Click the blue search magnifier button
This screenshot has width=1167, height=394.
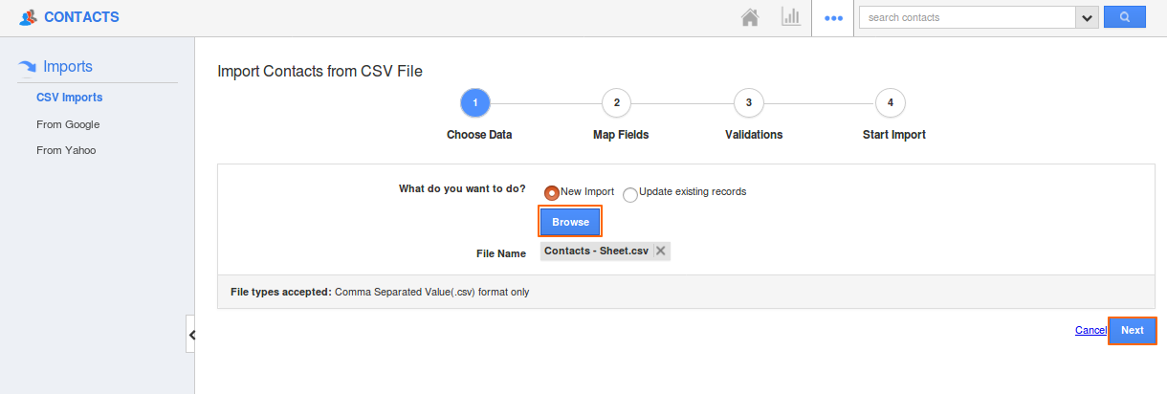1124,17
